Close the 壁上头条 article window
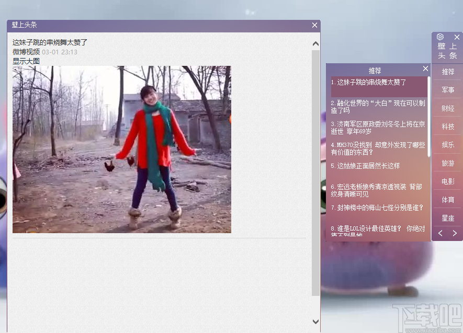463x333 pixels. pos(314,25)
